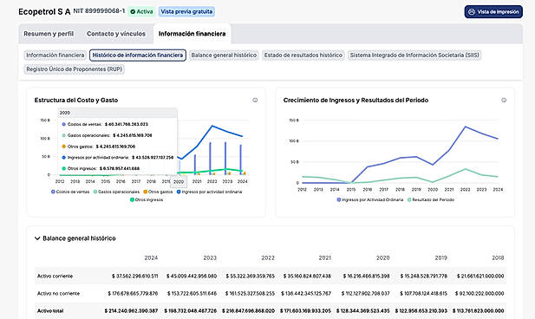Screen dimensions: 535x319
Task: Click the 2024 column header
Action: click(x=151, y=258)
